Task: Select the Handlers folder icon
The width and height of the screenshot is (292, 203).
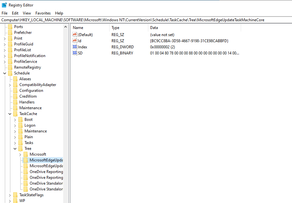Action: pyautogui.click(x=15, y=102)
